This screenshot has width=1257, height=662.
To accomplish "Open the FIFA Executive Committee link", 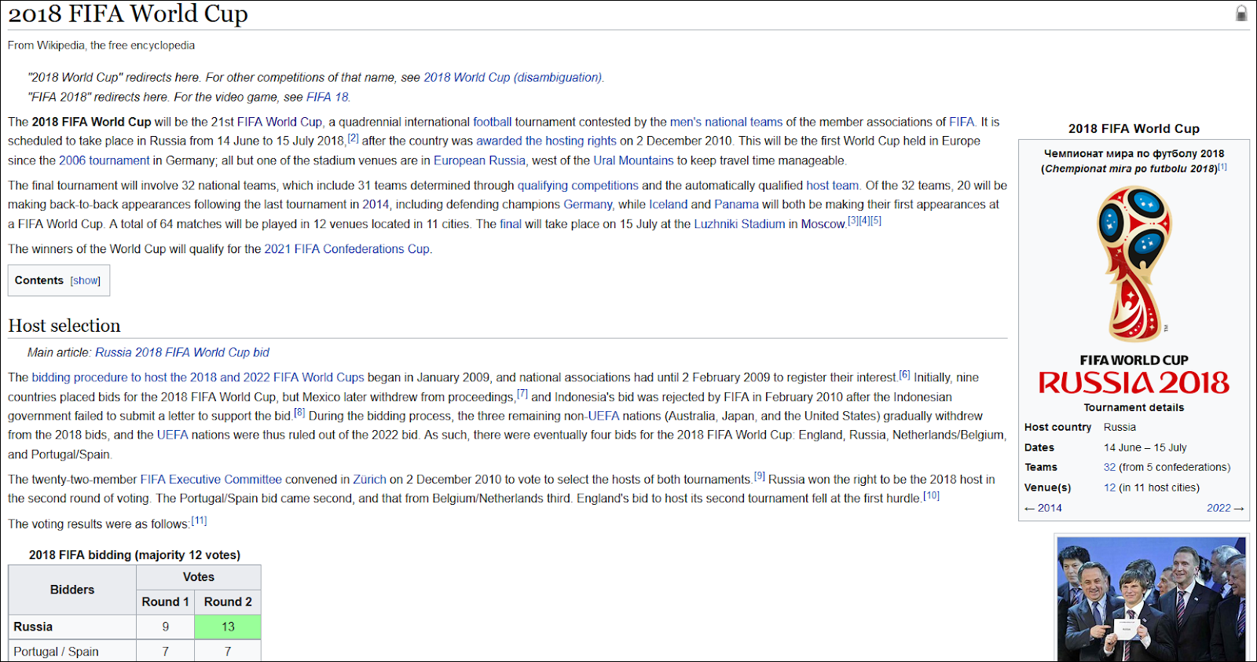I will [x=211, y=480].
